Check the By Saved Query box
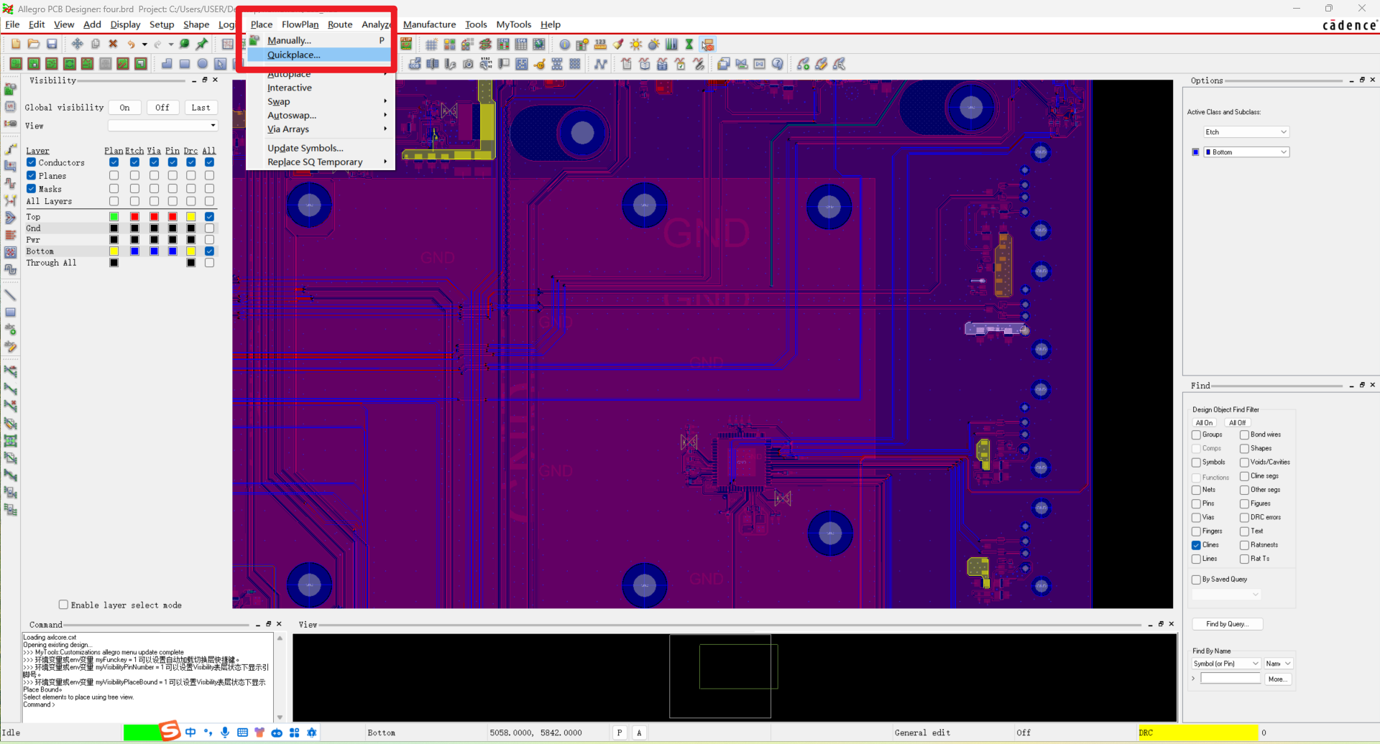Image resolution: width=1380 pixels, height=744 pixels. click(1197, 580)
